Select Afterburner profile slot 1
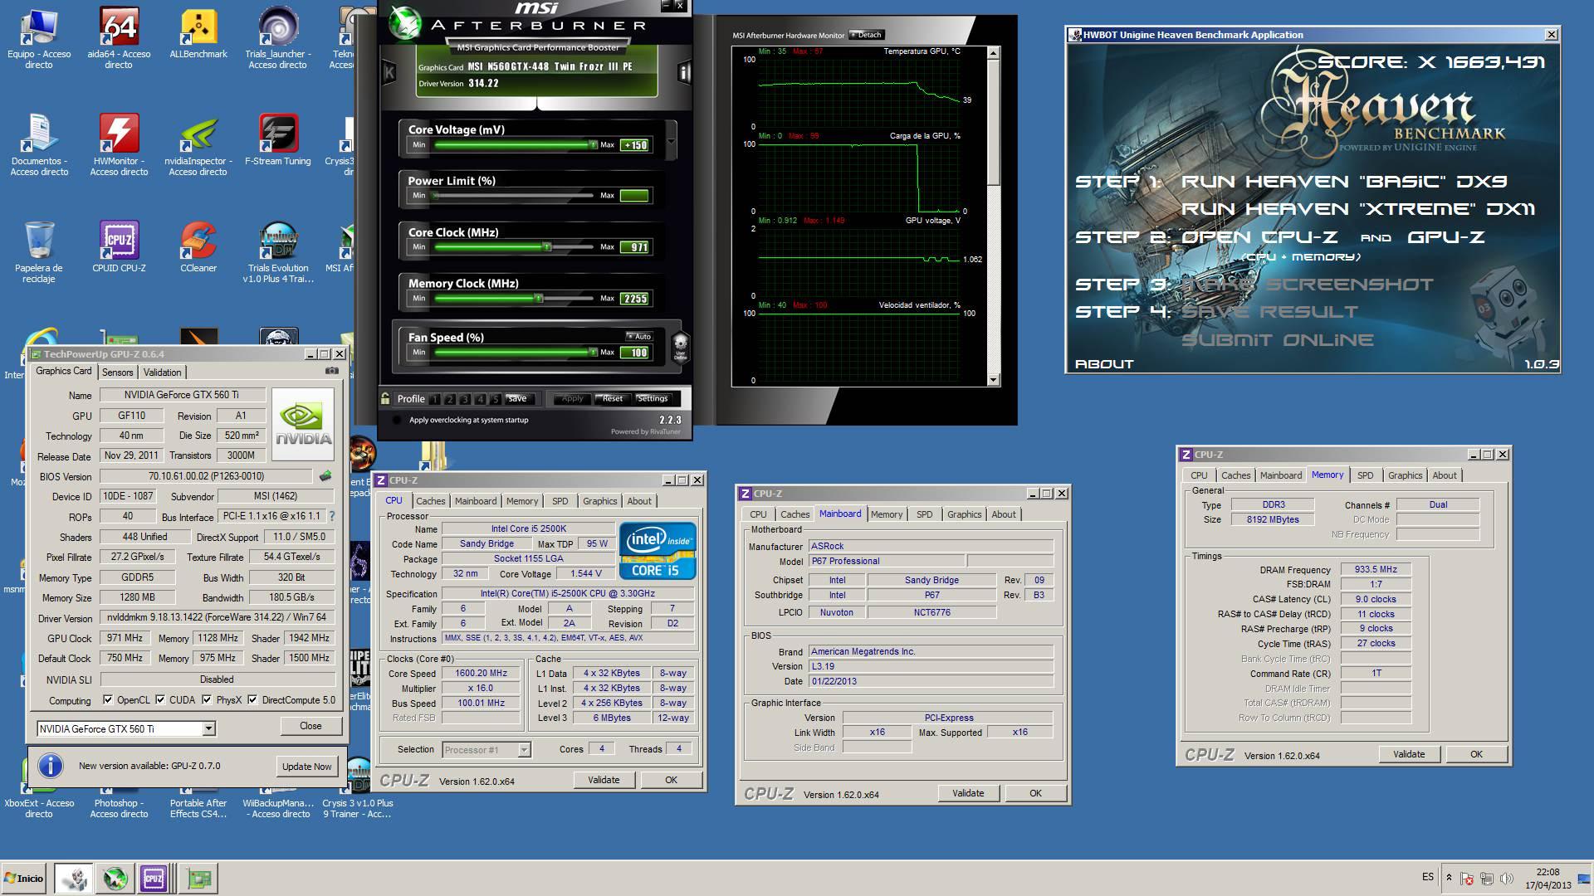 click(435, 399)
